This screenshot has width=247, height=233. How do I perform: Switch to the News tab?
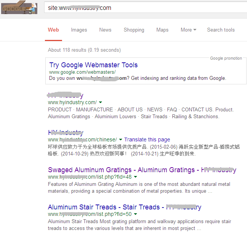coord(105,30)
